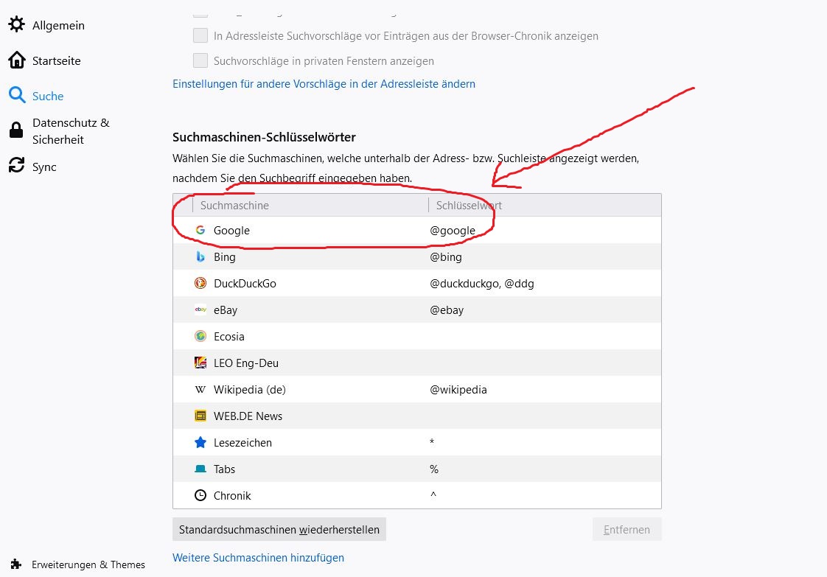Click the LEO Eng-Deu icon
827x577 pixels.
click(x=200, y=363)
